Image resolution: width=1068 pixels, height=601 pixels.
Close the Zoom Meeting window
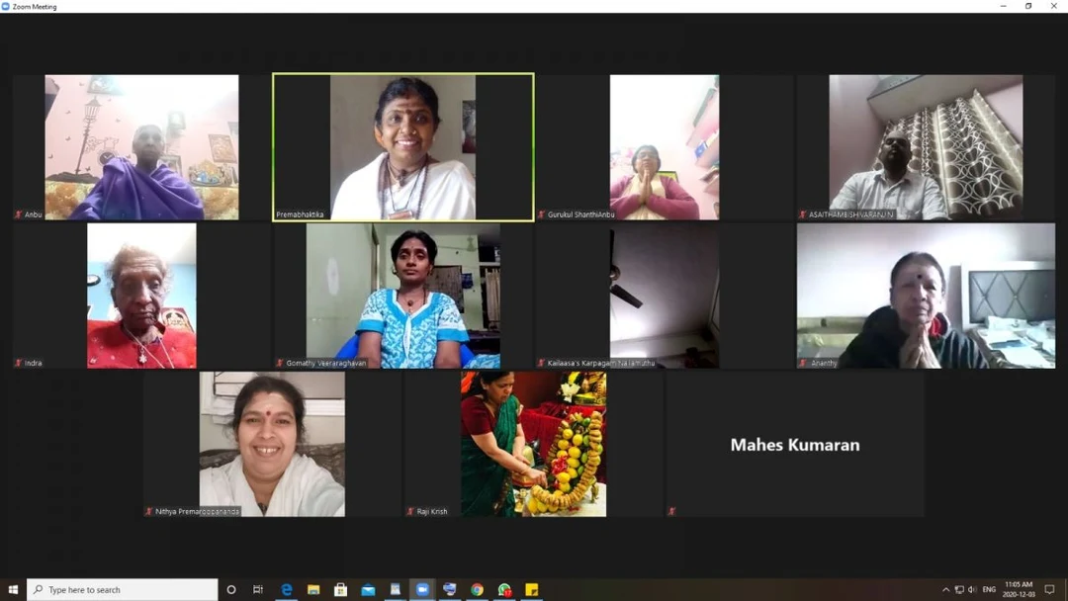(x=1054, y=6)
